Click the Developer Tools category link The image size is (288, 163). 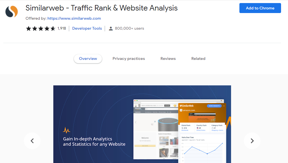87,28
